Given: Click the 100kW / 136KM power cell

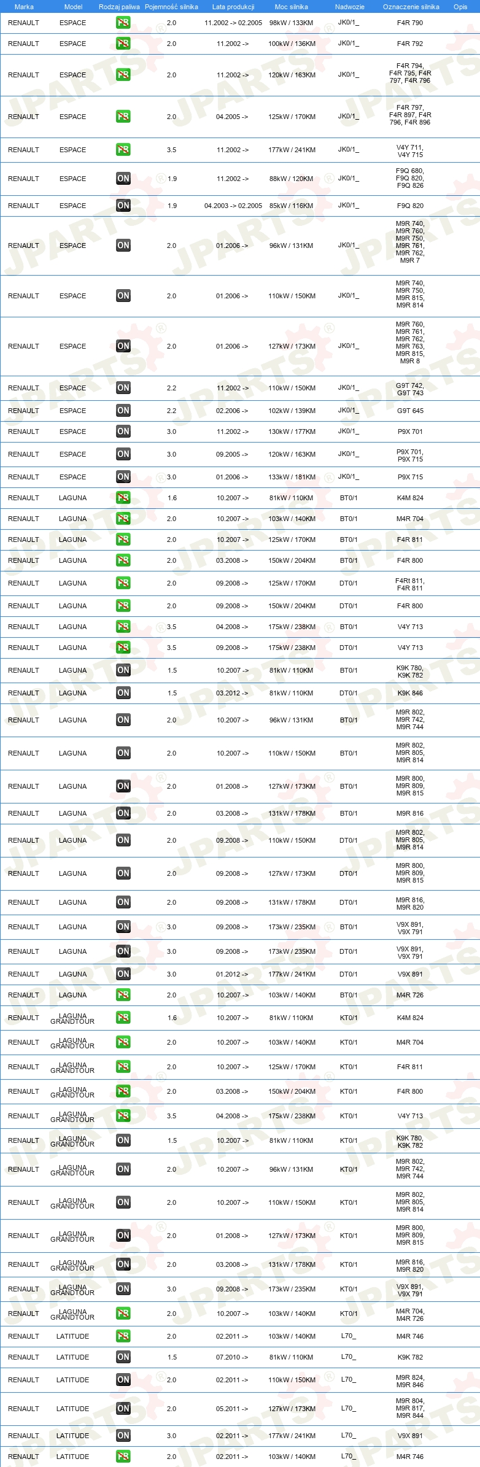Looking at the screenshot, I should (292, 44).
